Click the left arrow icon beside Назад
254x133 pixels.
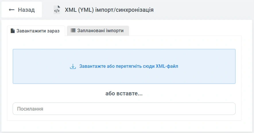(12, 10)
